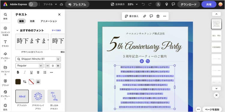Click the redo arrow icon
Viewport: 225px width, 112px height.
coord(150,4)
